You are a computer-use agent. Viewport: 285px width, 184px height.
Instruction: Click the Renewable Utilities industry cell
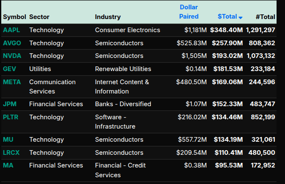(123, 69)
